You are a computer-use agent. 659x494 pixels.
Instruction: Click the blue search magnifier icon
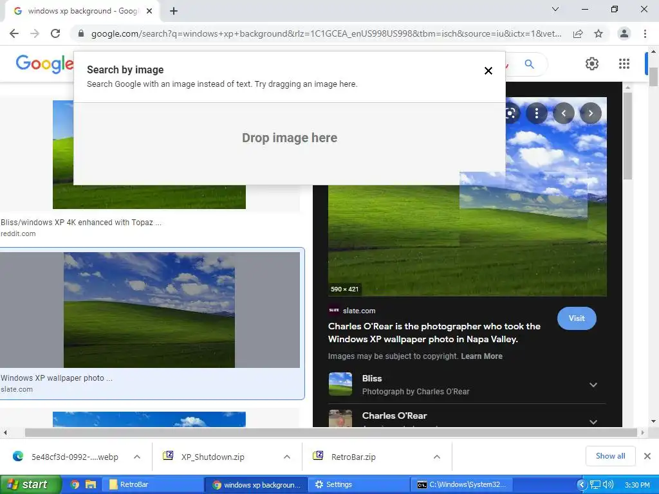pos(529,64)
